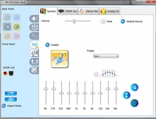This screenshot has width=156, height=119.
Task: Click the reset equalizer hourglass icon
Action: click(x=127, y=95)
